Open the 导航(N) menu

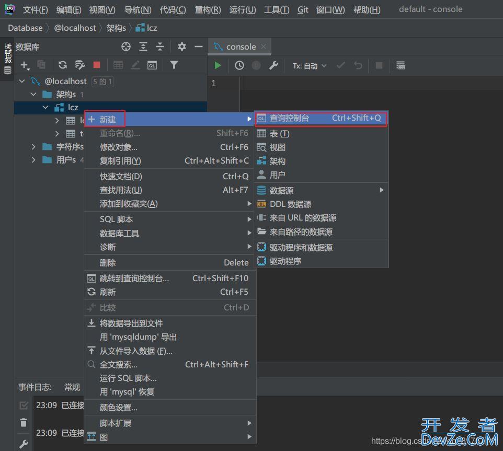[x=138, y=10]
